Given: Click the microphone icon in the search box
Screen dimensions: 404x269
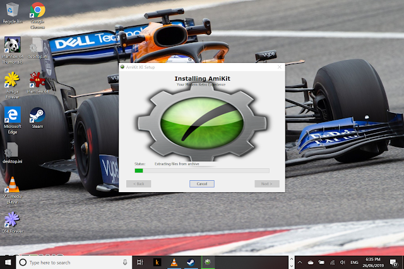Looking at the screenshot, I should [125, 262].
